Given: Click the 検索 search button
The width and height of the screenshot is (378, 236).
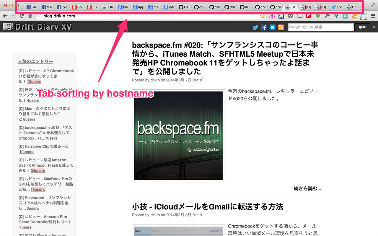Looking at the screenshot, I should (x=362, y=27).
